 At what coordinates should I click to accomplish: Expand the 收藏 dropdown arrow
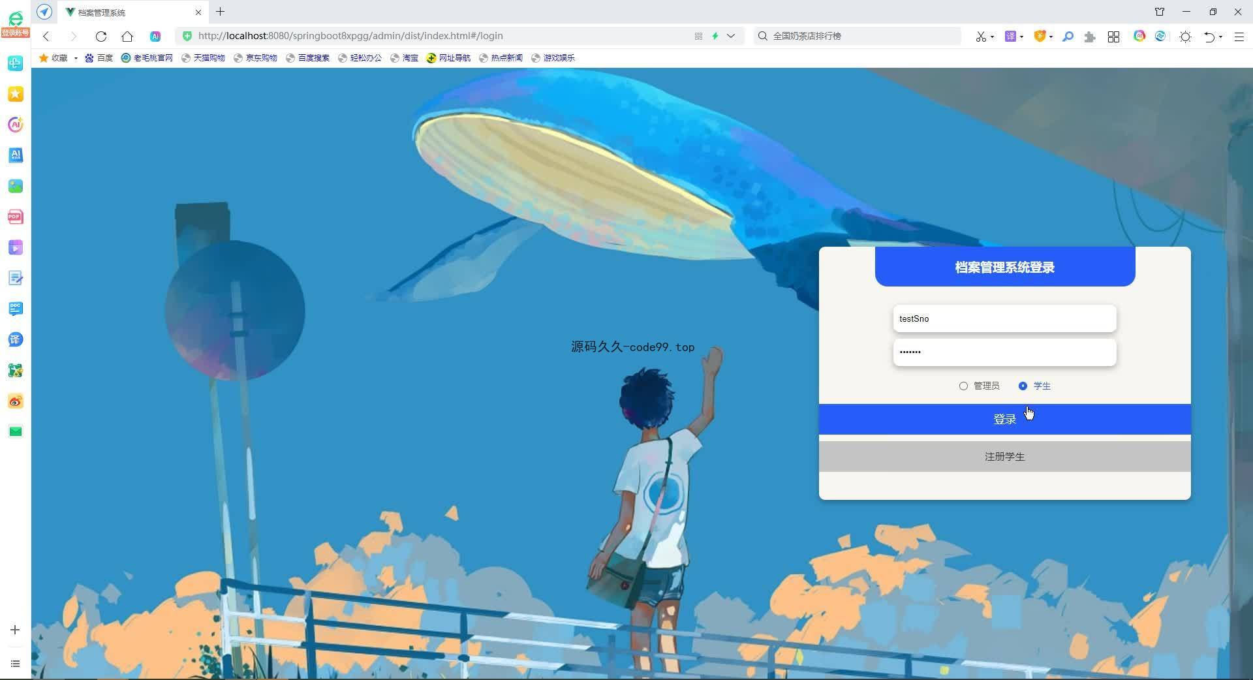(x=76, y=58)
